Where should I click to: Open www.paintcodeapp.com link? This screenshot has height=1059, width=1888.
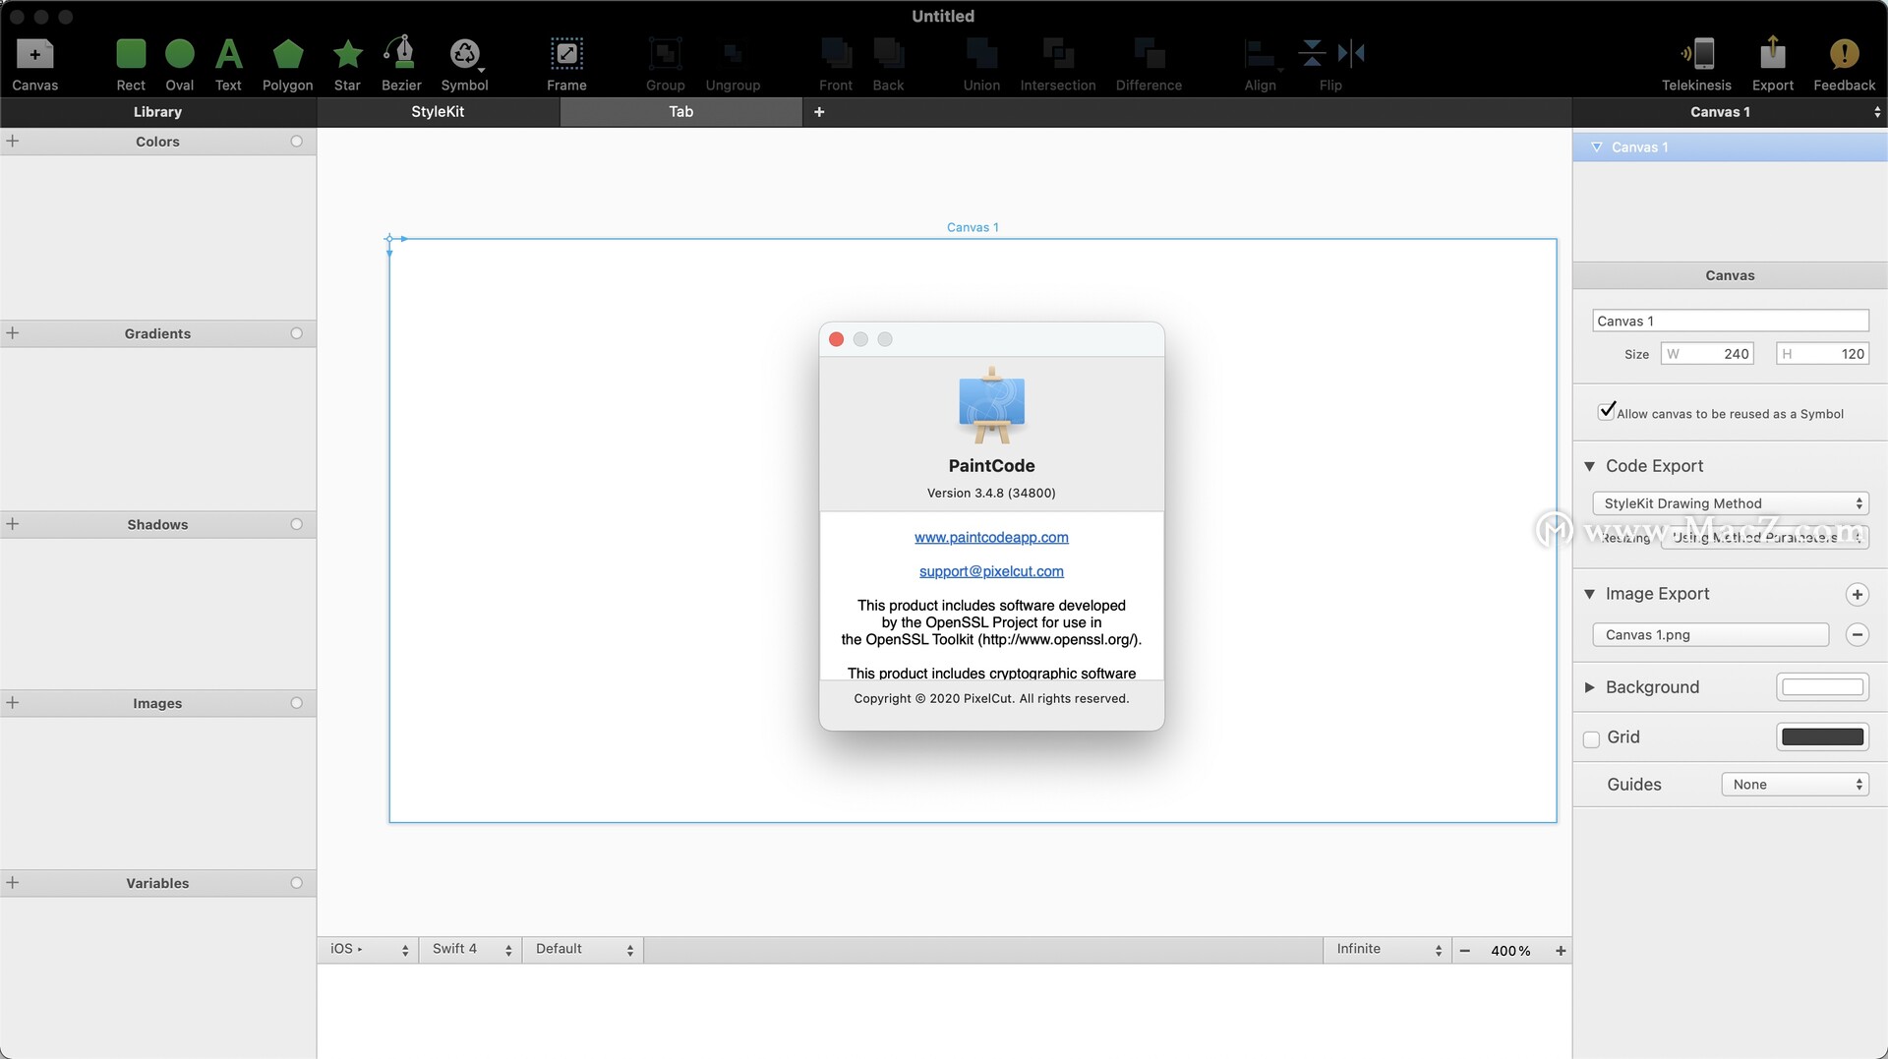(x=991, y=537)
